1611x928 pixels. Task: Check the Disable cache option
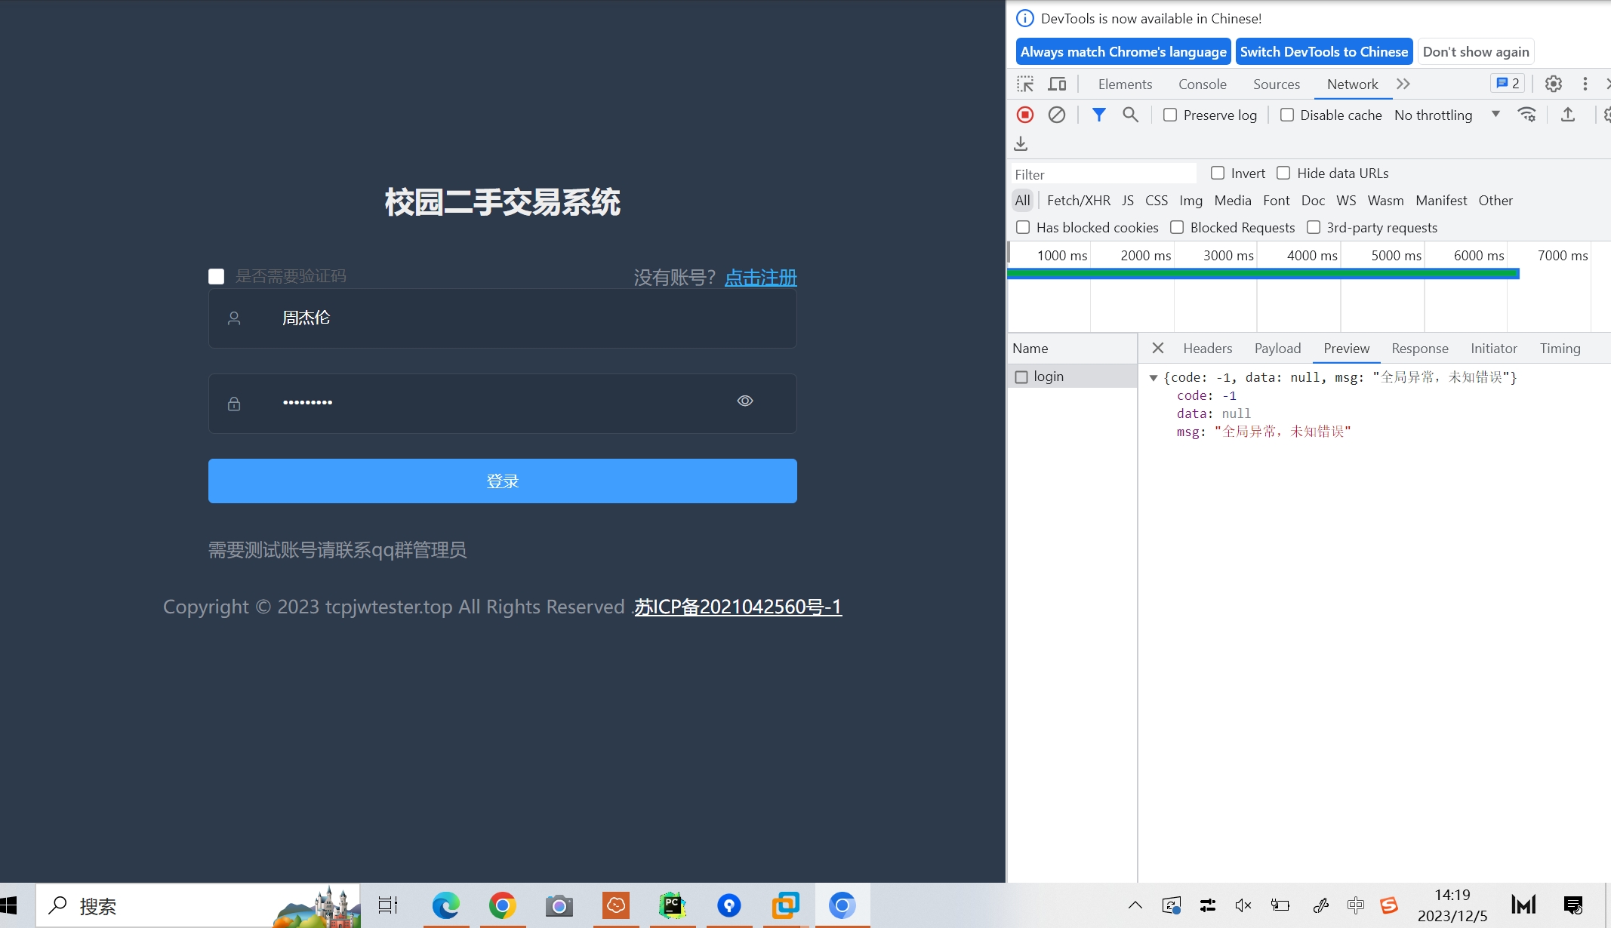(x=1287, y=115)
